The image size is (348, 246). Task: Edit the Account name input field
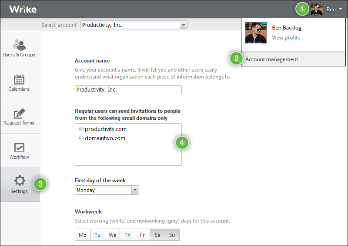[128, 90]
